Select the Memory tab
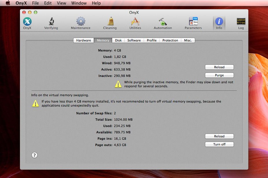The image size is (268, 178). 103,40
